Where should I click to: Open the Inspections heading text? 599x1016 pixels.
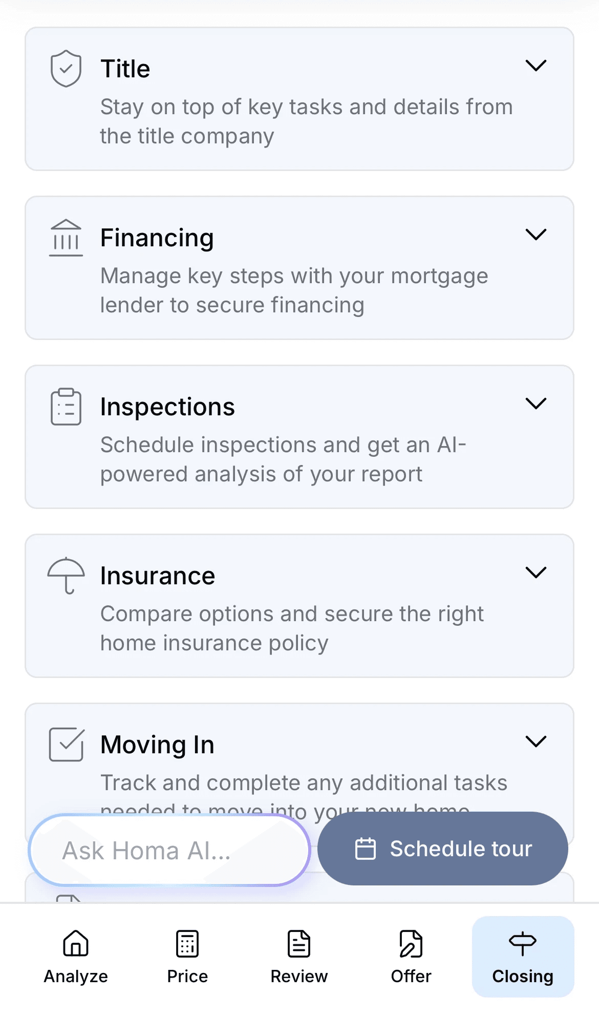[167, 407]
